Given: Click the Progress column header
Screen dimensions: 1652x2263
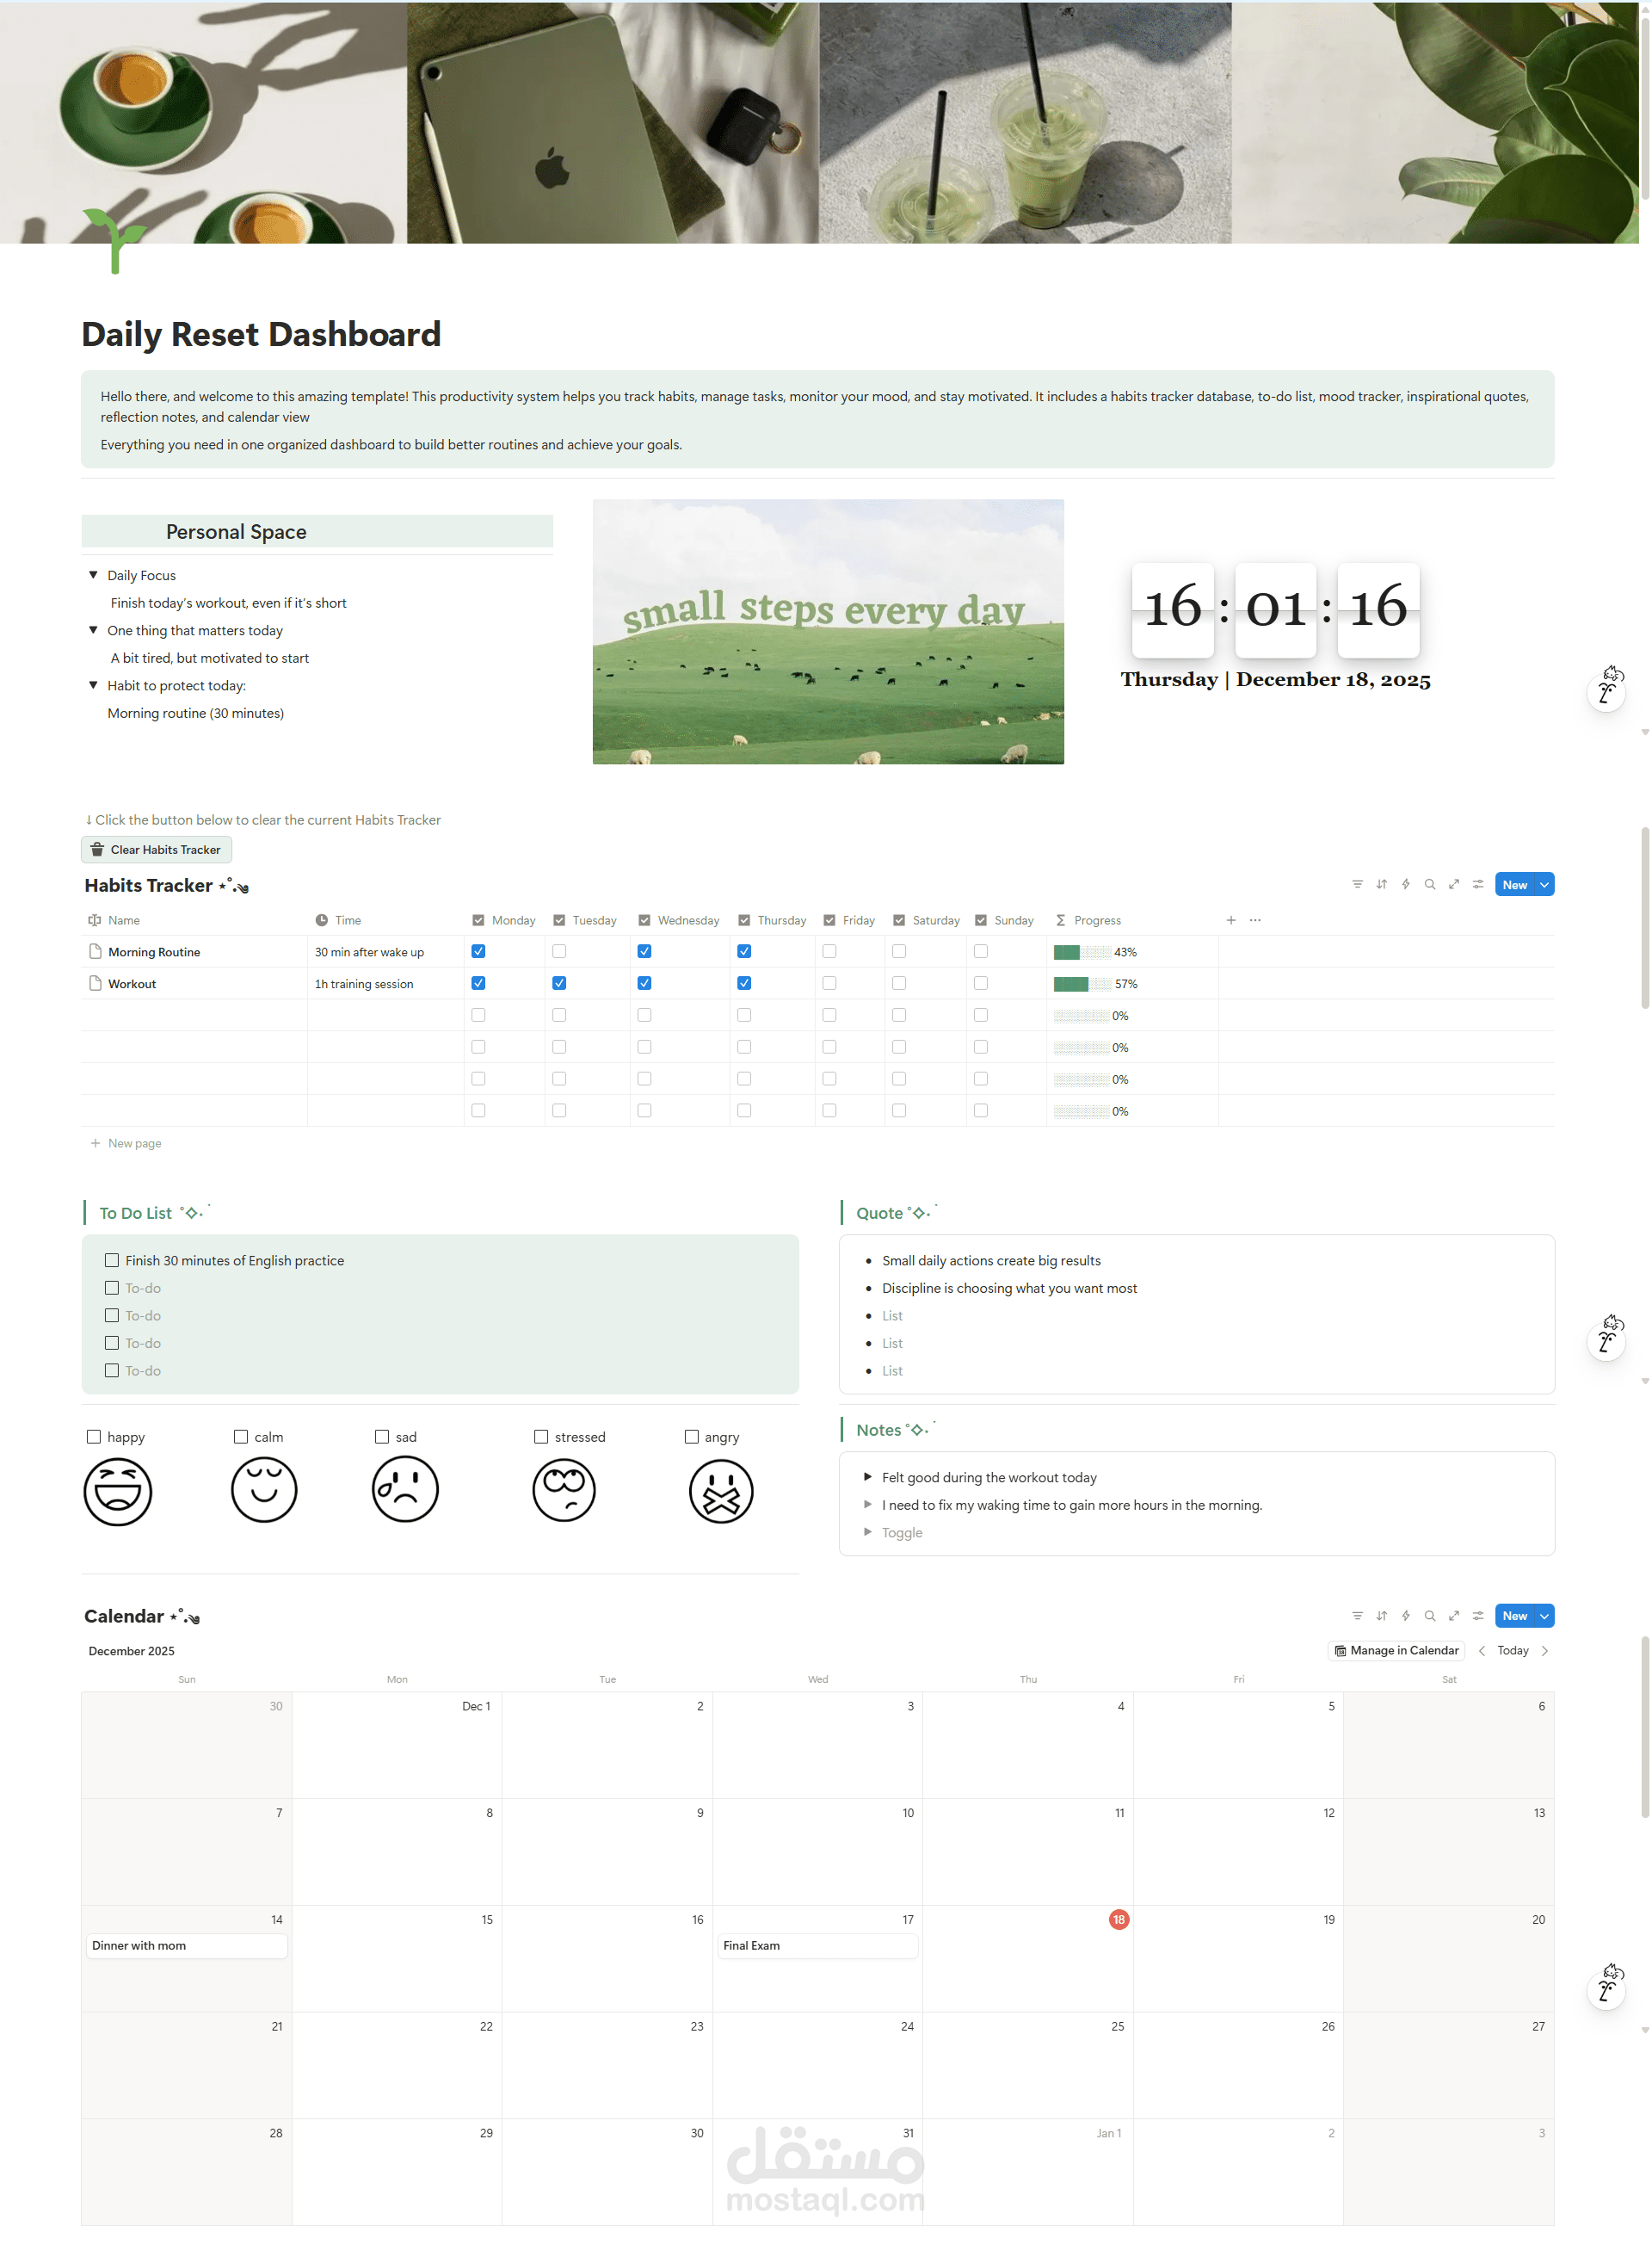Looking at the screenshot, I should click(1096, 920).
